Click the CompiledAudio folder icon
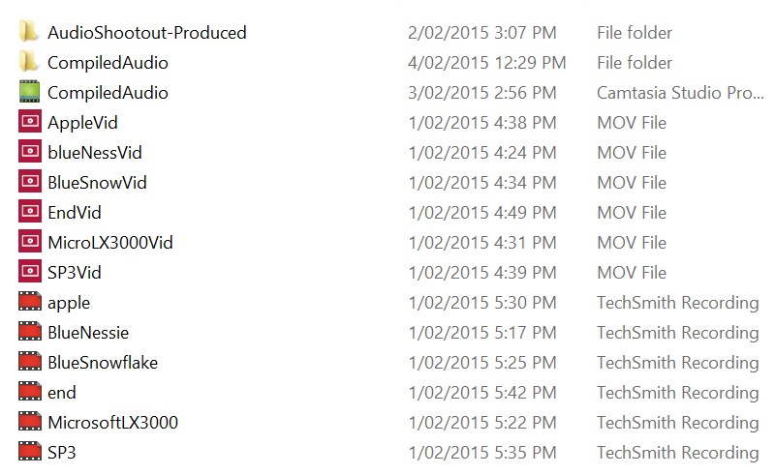Viewport: 775px width, 475px height. (29, 63)
